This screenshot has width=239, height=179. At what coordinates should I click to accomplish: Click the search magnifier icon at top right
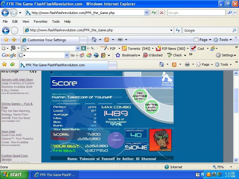point(230,13)
